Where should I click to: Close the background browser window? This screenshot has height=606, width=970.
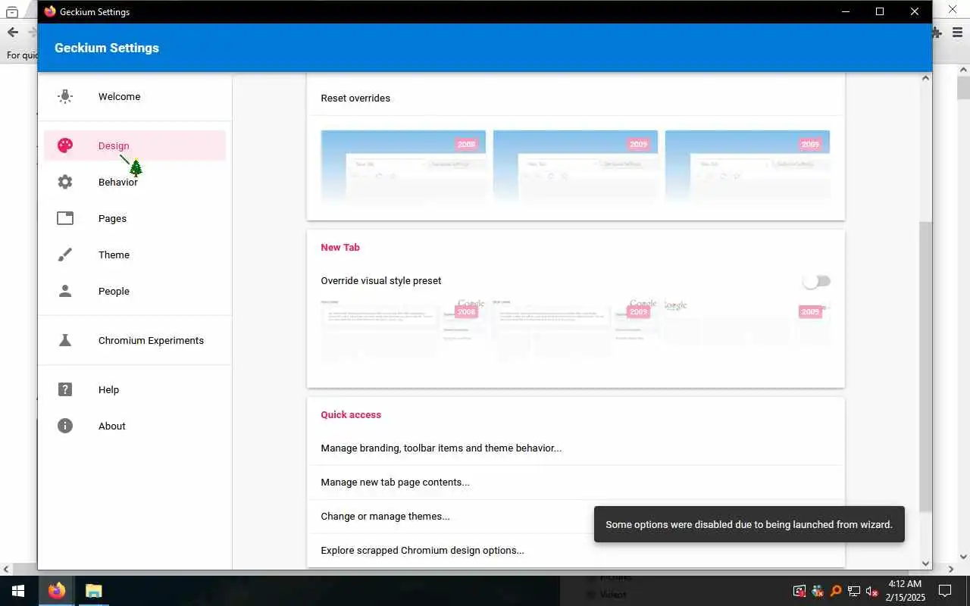click(x=953, y=10)
